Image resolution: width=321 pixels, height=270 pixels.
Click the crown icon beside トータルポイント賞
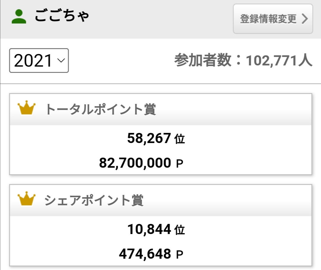26,108
